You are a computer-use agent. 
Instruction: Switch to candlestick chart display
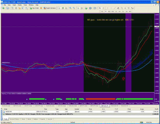(63, 8)
